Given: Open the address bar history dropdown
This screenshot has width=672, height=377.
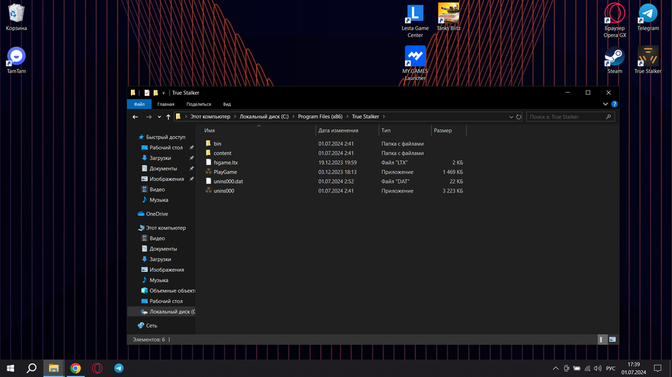Looking at the screenshot, I should [x=511, y=117].
